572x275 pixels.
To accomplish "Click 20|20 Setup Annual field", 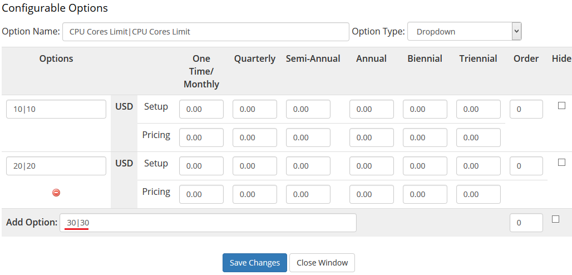I will pyautogui.click(x=372, y=166).
